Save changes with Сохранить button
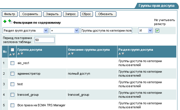The width and height of the screenshot is (180, 110). 30,14
